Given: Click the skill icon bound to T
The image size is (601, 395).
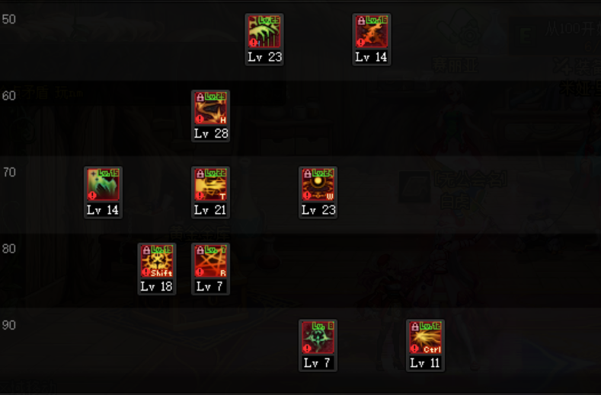Looking at the screenshot, I should click(210, 184).
